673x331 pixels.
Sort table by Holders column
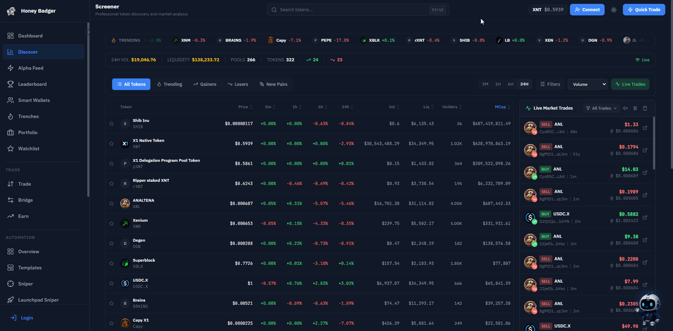coord(452,107)
